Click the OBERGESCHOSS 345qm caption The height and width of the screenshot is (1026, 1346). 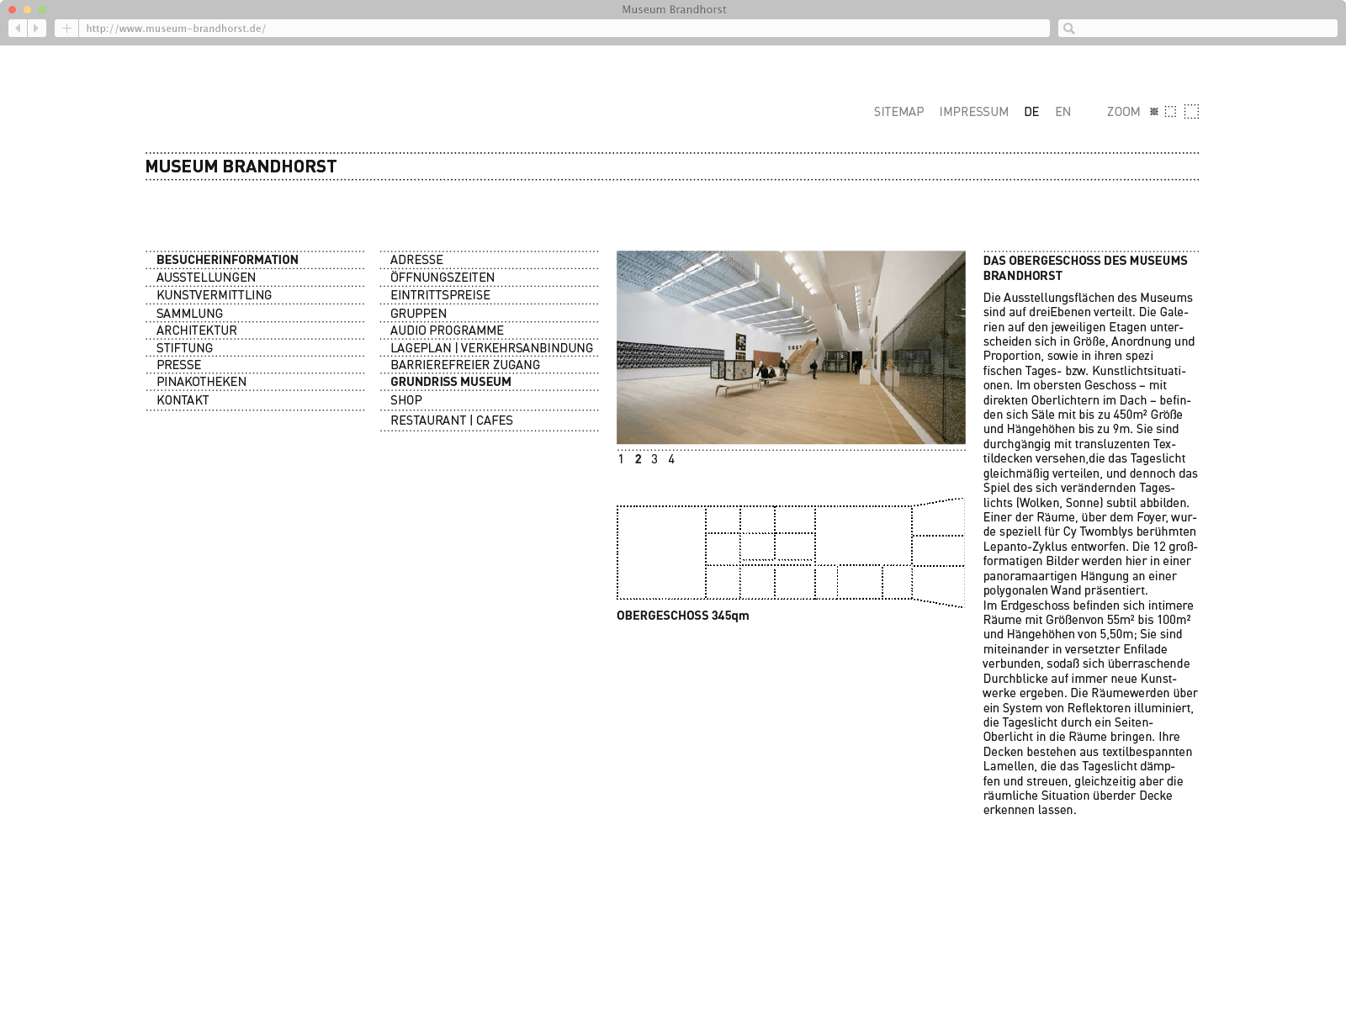[682, 616]
